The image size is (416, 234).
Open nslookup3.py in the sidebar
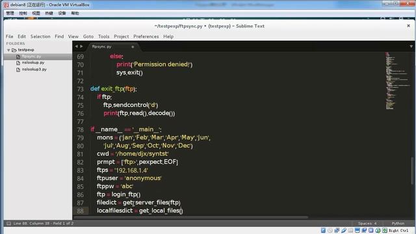pos(34,70)
